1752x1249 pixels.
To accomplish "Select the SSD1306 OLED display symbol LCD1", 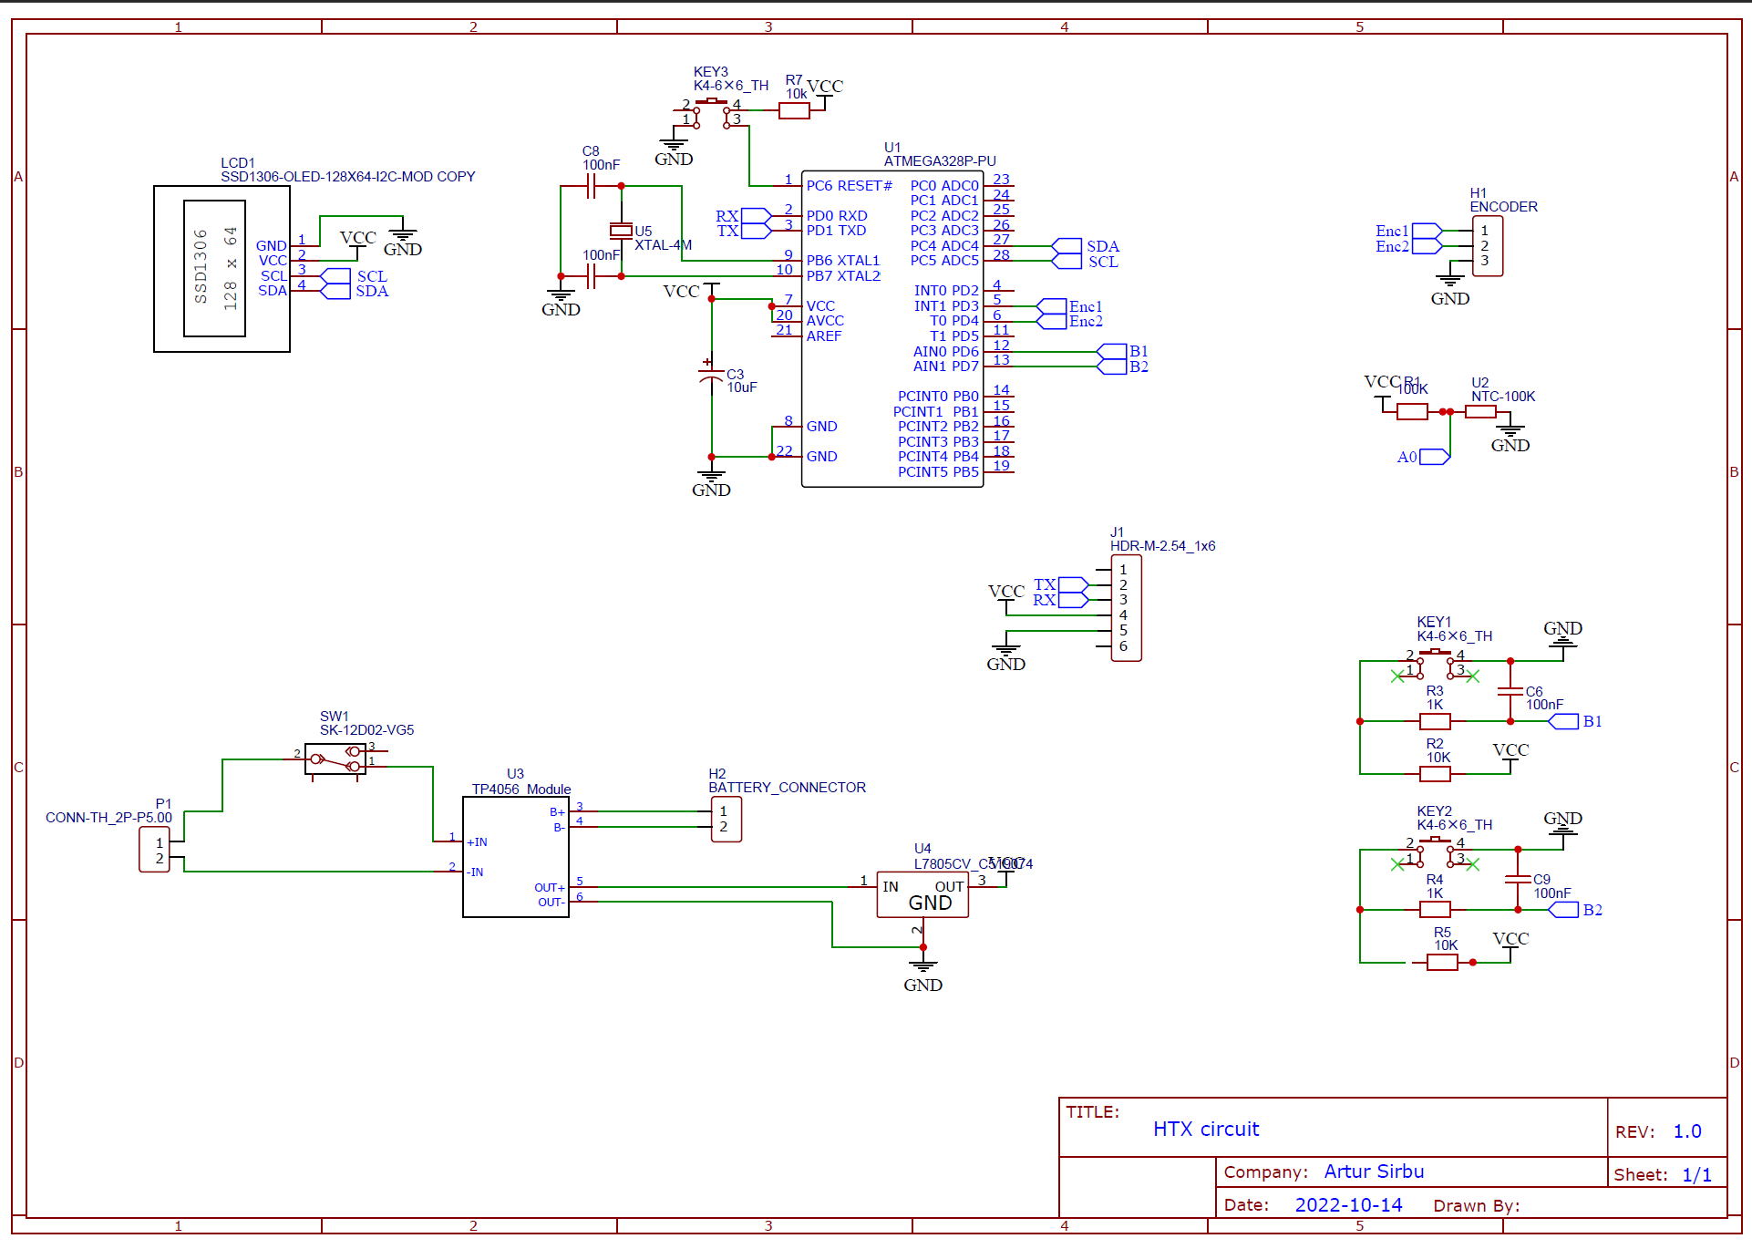I will 221,267.
